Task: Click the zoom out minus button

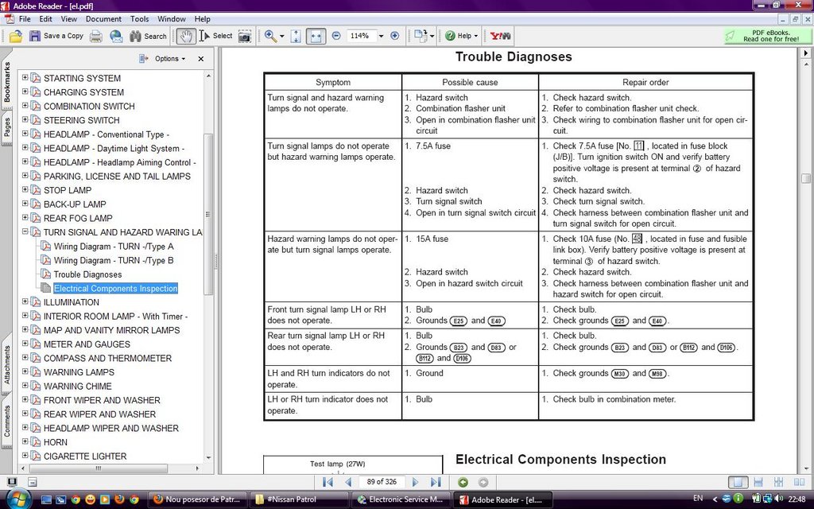Action: 336,36
